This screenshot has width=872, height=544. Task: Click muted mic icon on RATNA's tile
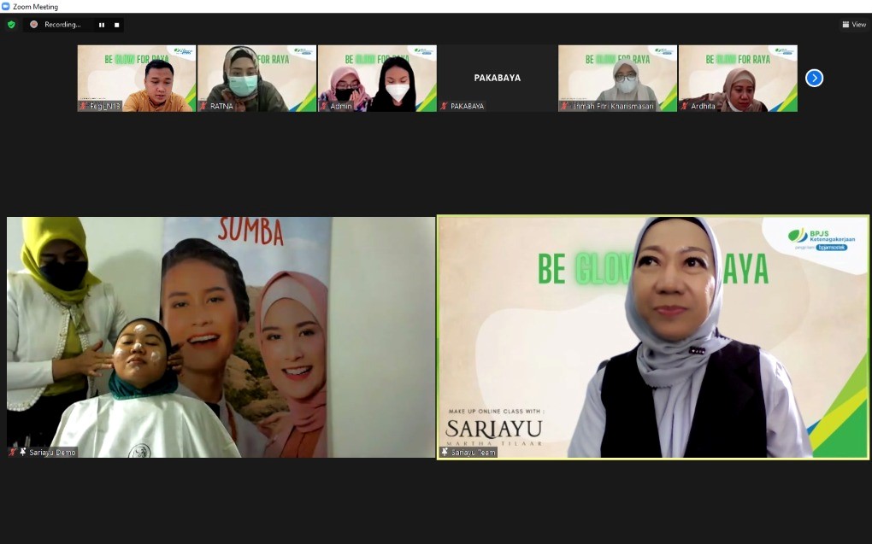(203, 107)
